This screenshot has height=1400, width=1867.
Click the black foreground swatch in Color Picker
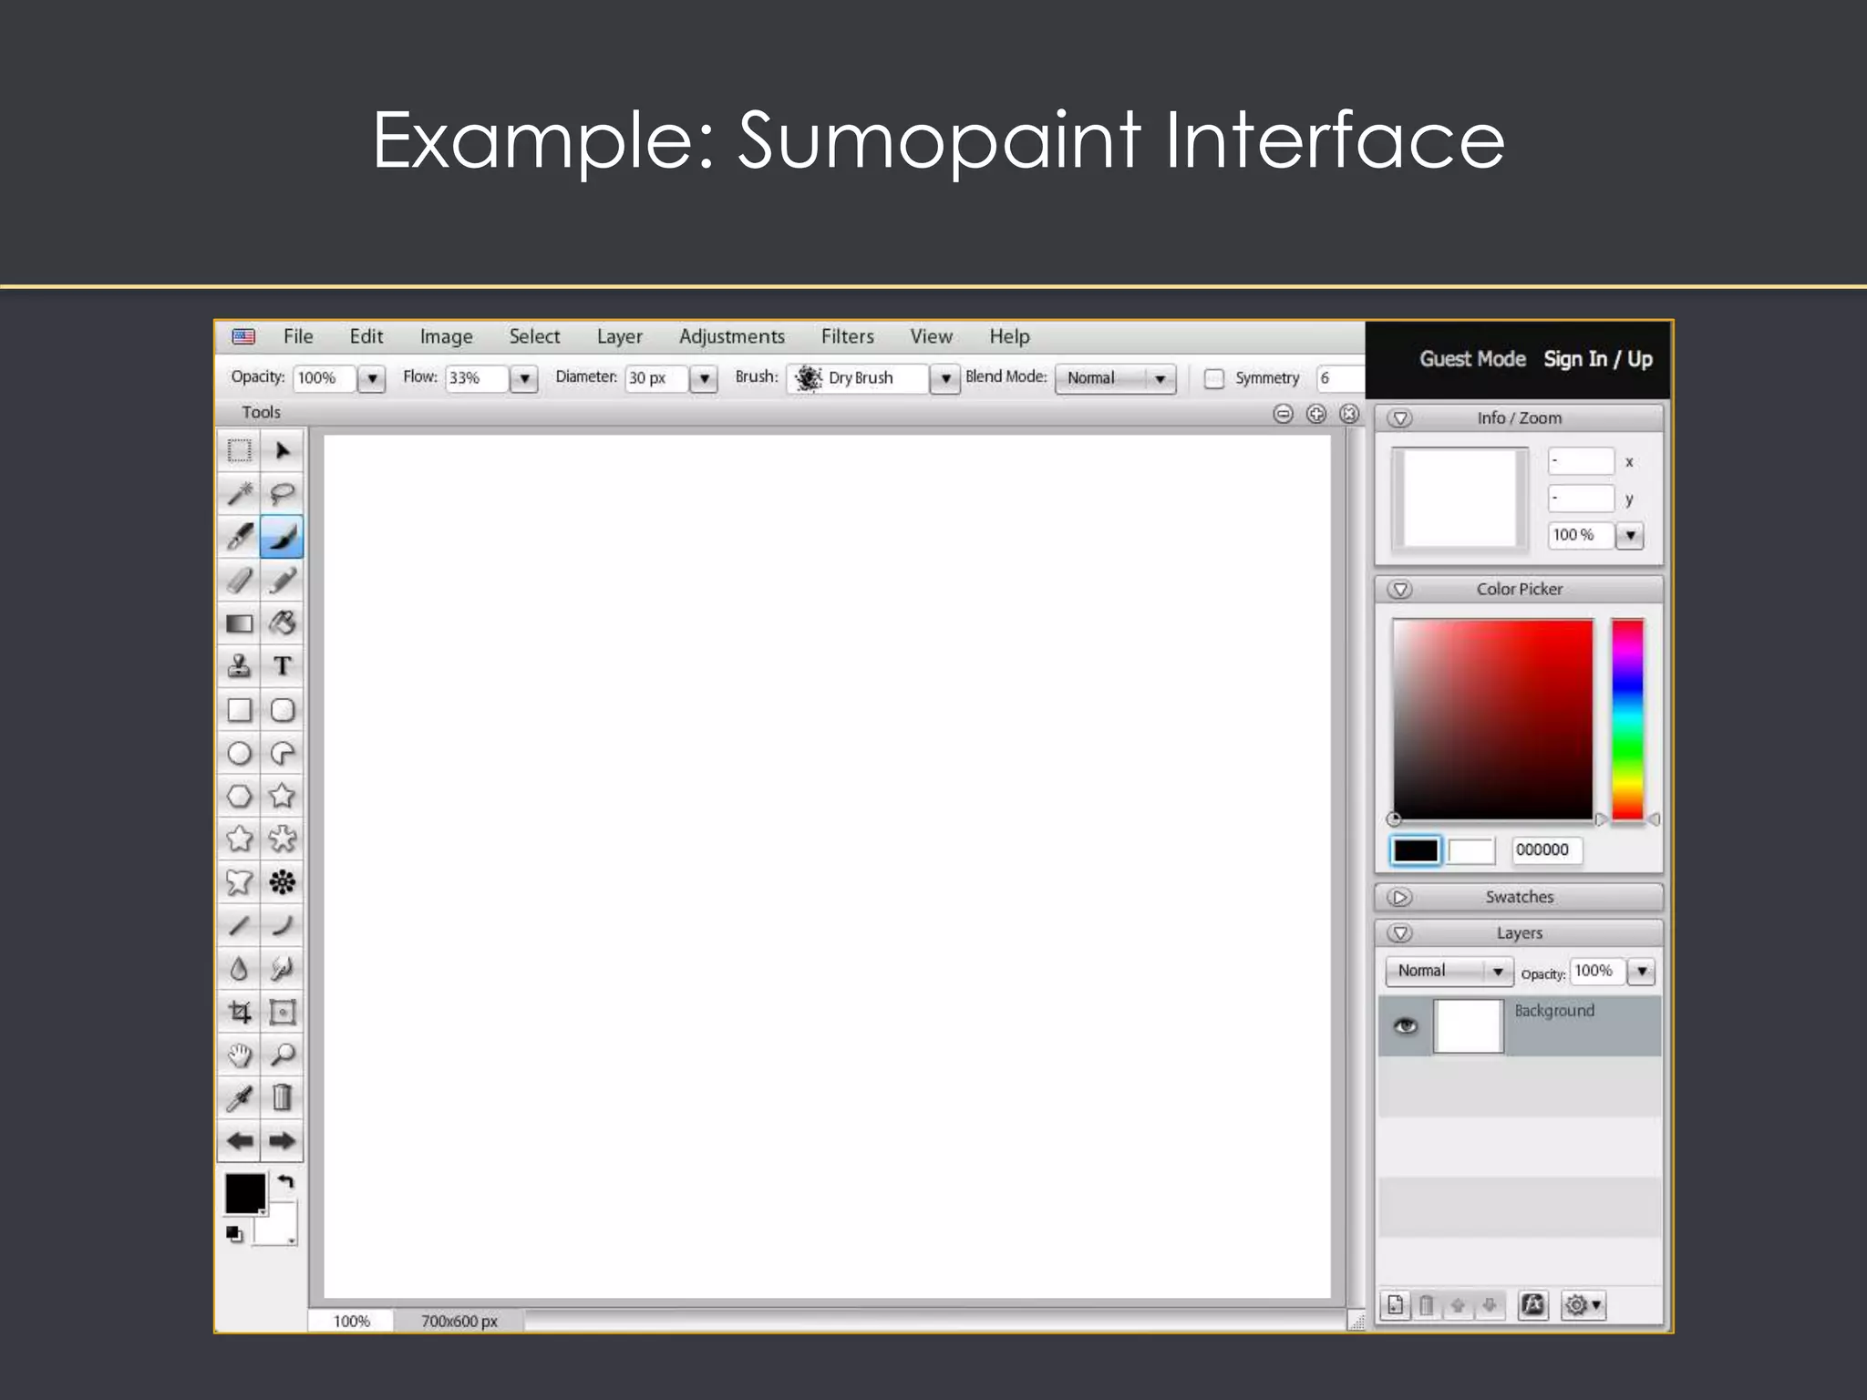(1415, 850)
